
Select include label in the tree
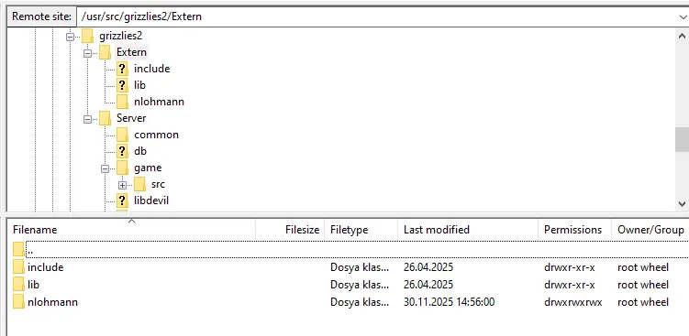click(152, 69)
